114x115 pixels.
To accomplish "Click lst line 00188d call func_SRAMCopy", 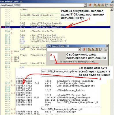I will (46, 112).
